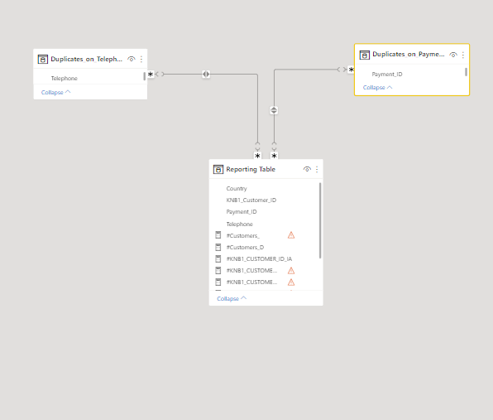
Task: Click the left asterisk above Reporting Table
Action: point(257,156)
